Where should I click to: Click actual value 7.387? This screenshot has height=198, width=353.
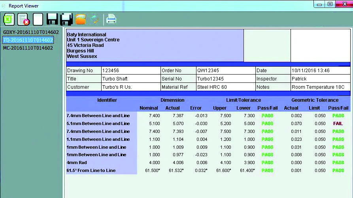coord(178,116)
